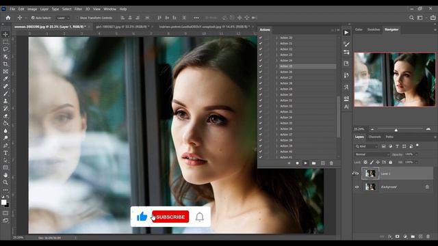Image resolution: width=438 pixels, height=246 pixels.
Task: Expand Action 27 disclosure arrow
Action: coord(276,77)
